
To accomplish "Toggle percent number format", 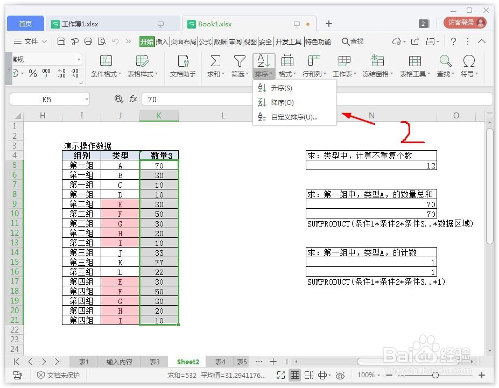I will click(32, 73).
